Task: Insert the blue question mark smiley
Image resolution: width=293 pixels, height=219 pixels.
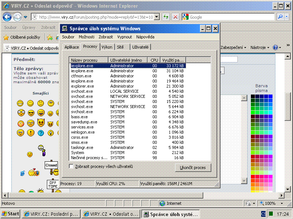Action: point(41,133)
